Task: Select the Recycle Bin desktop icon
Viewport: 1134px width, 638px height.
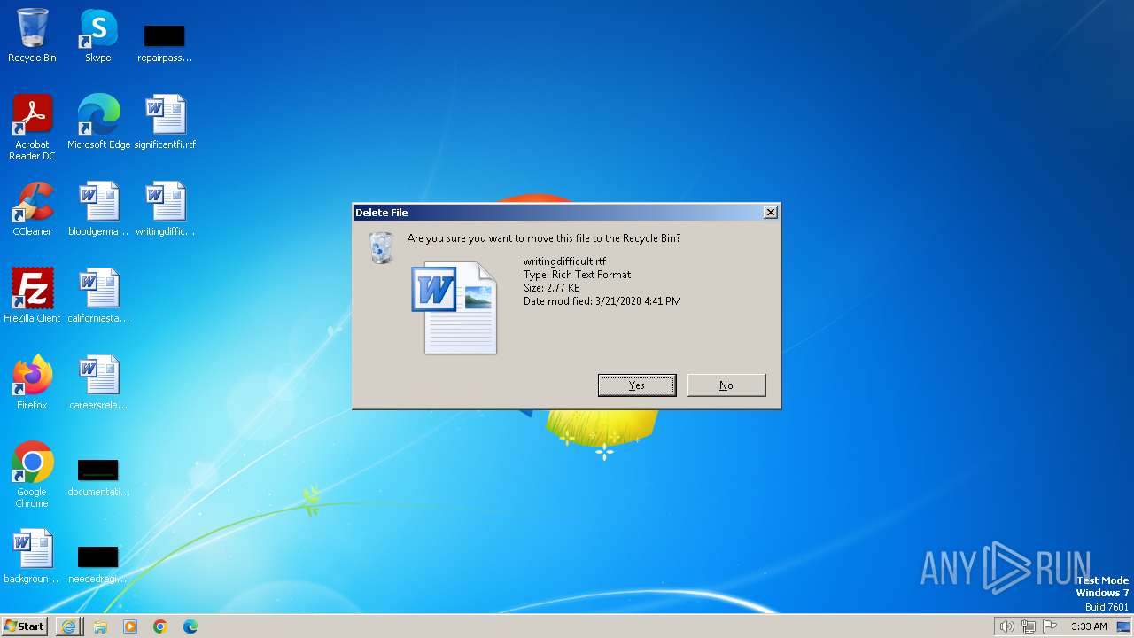Action: [32, 36]
